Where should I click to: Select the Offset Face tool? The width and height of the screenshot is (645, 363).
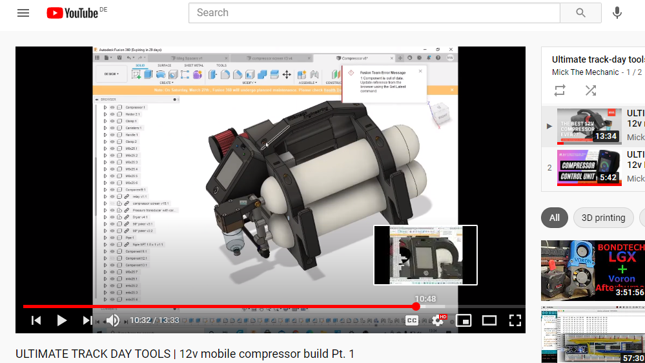tap(274, 74)
